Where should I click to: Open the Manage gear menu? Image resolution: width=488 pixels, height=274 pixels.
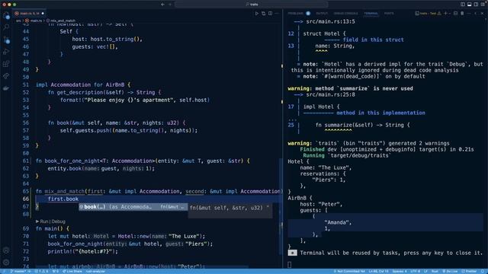tap(6, 263)
